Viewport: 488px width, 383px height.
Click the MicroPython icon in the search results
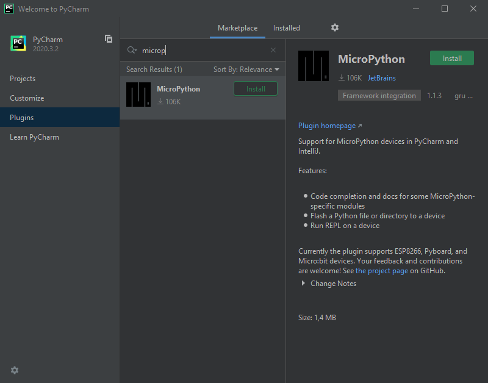coord(138,95)
